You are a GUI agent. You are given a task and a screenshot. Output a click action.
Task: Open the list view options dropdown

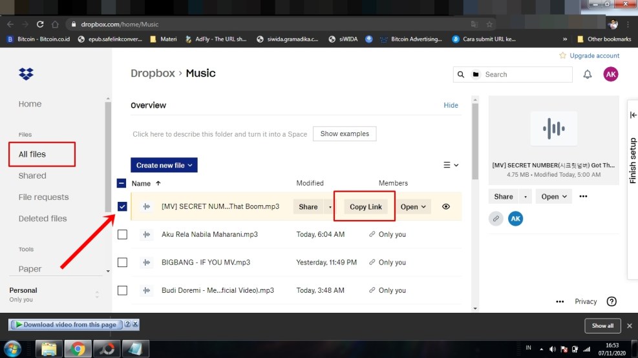451,165
